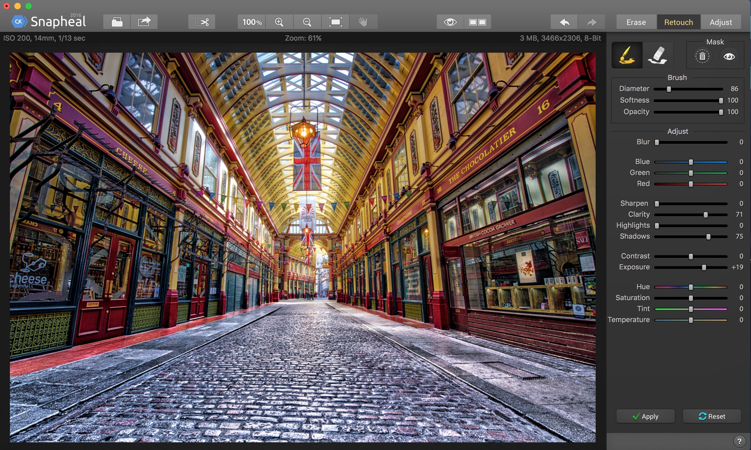Screen dimensions: 751x450
Task: Toggle side-by-side compare view
Action: (477, 22)
